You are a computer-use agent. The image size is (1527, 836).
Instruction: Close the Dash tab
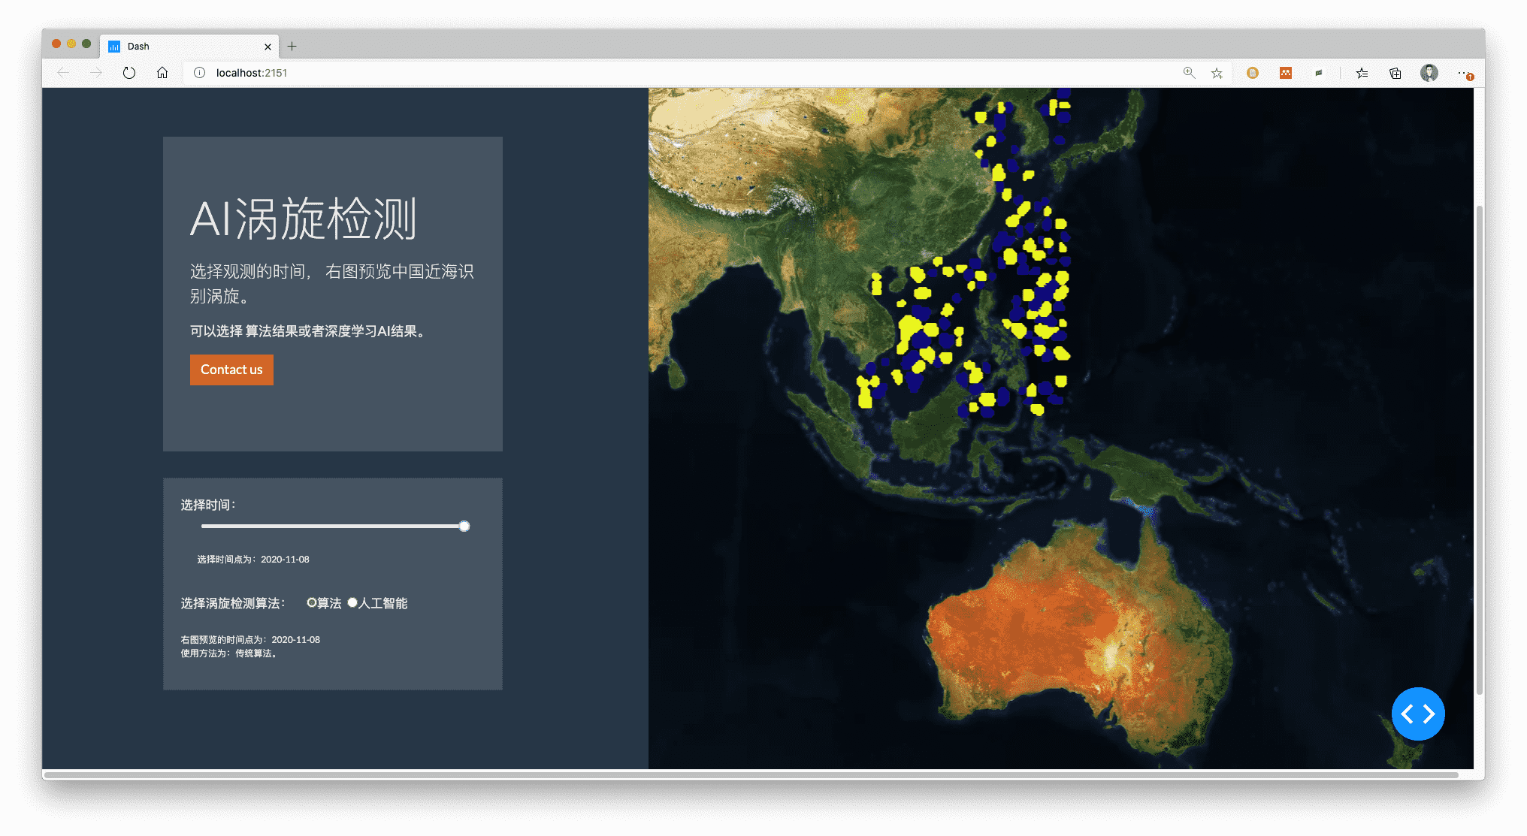tap(268, 47)
